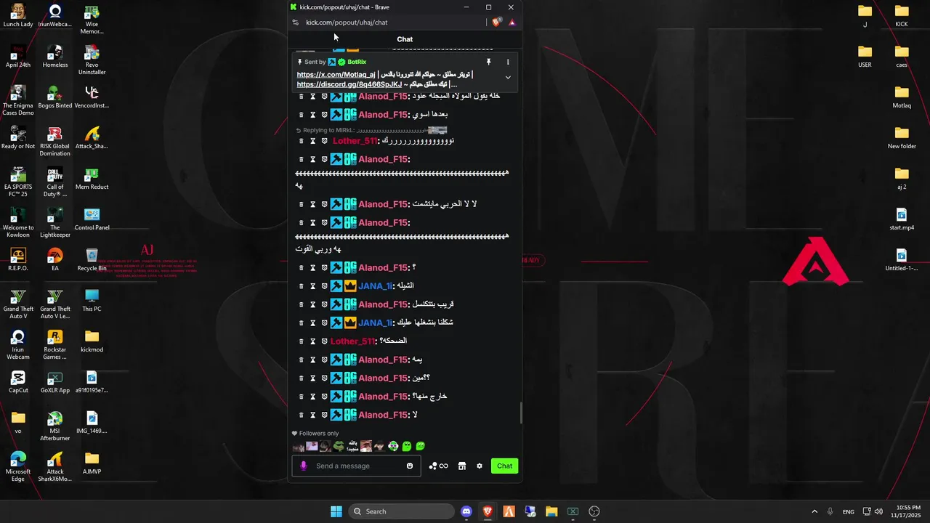Select Rockstar Games launcher desktop icon
This screenshot has height=523, width=930.
(55, 345)
